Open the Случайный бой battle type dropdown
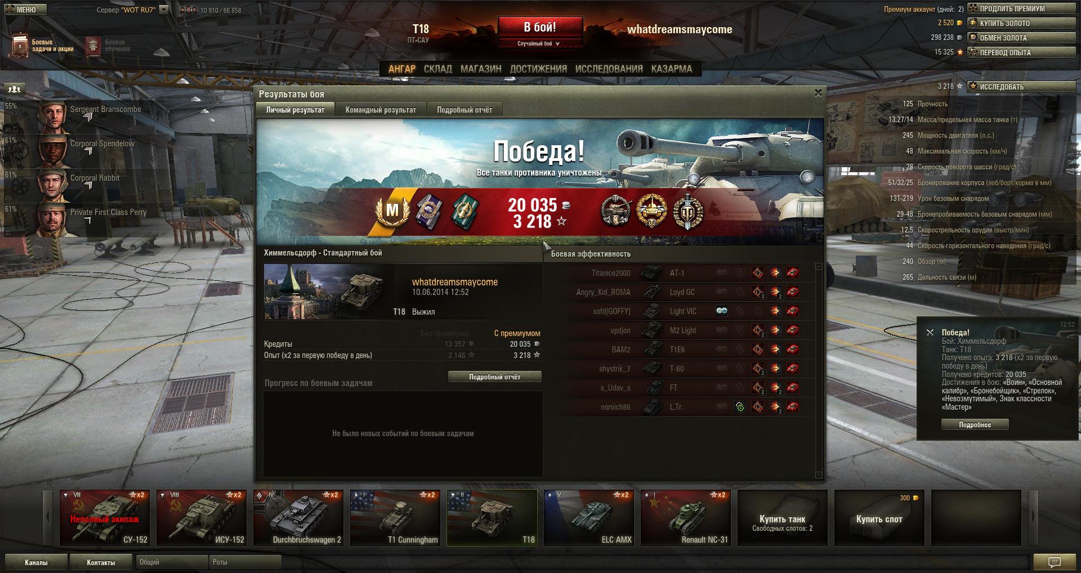 (539, 43)
